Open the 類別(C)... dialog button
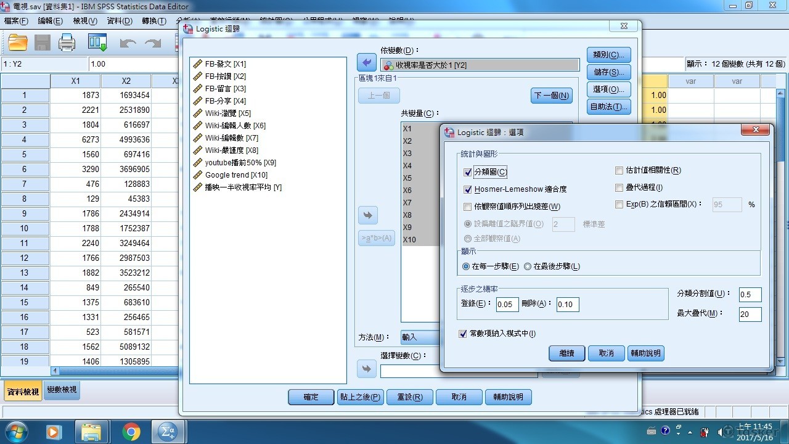789x444 pixels. coord(609,55)
